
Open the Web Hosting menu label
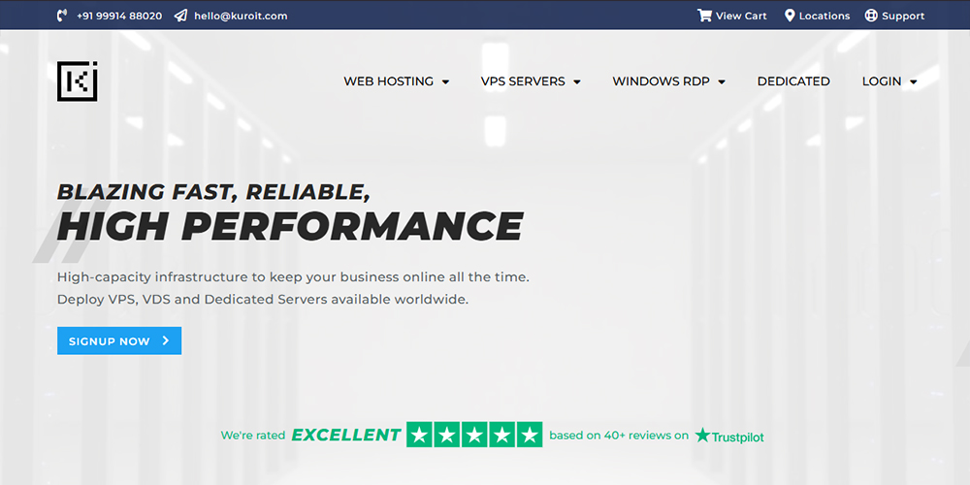click(388, 81)
